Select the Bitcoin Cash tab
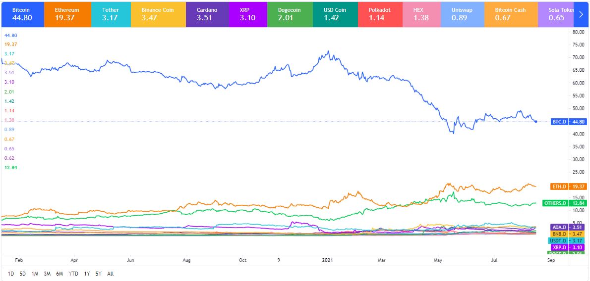Image resolution: width=590 pixels, height=281 pixels. [511, 14]
